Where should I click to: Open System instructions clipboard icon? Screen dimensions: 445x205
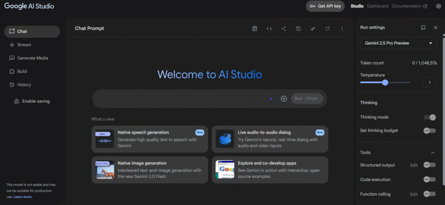255,29
